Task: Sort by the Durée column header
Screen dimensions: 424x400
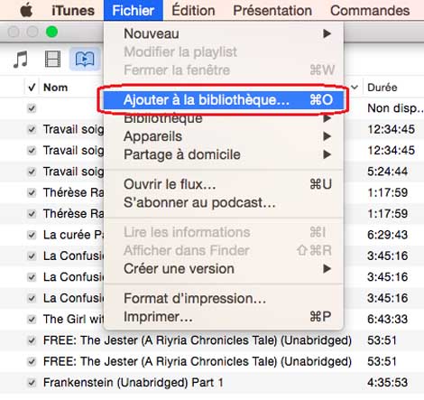Action: 383,88
